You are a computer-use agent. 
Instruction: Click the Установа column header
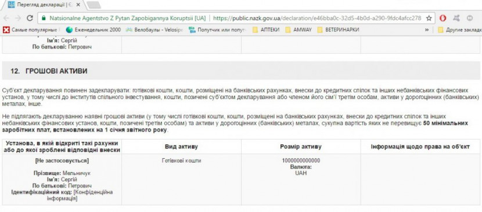tap(62, 147)
